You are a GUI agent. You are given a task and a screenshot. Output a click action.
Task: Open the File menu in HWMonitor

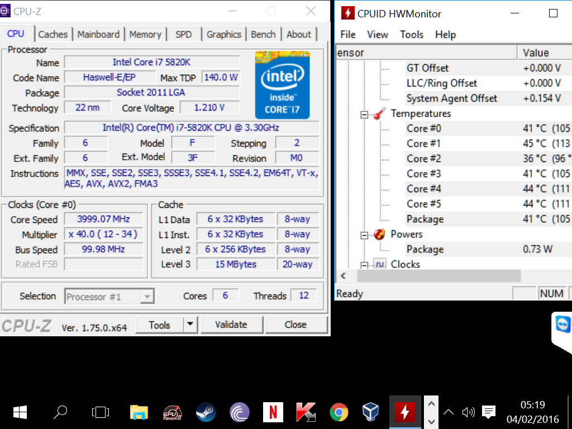pos(348,34)
